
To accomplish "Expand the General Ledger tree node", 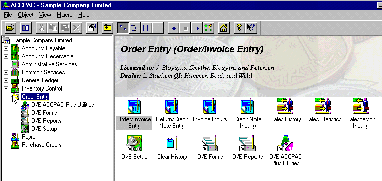I will coord(6,80).
